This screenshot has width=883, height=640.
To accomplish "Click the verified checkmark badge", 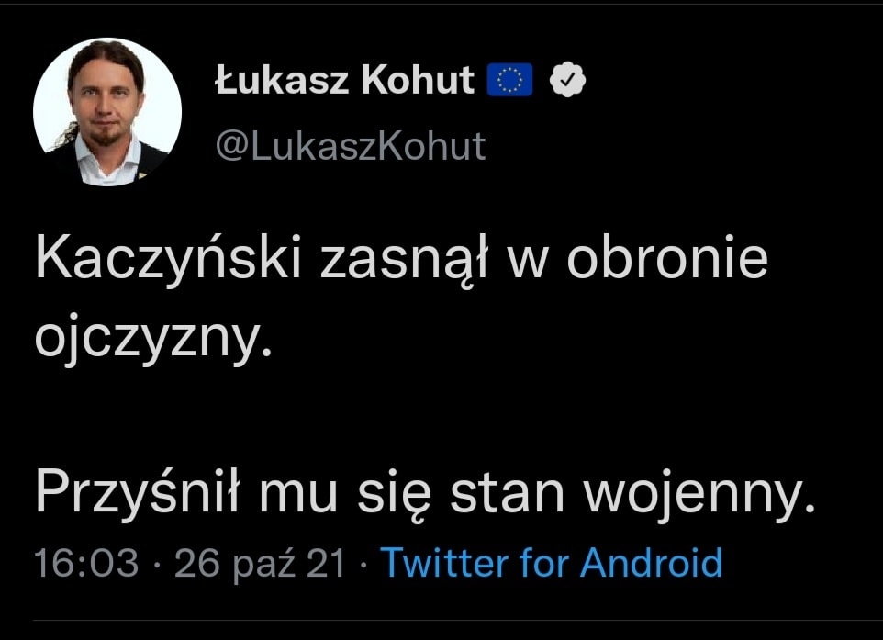I will pos(567,82).
